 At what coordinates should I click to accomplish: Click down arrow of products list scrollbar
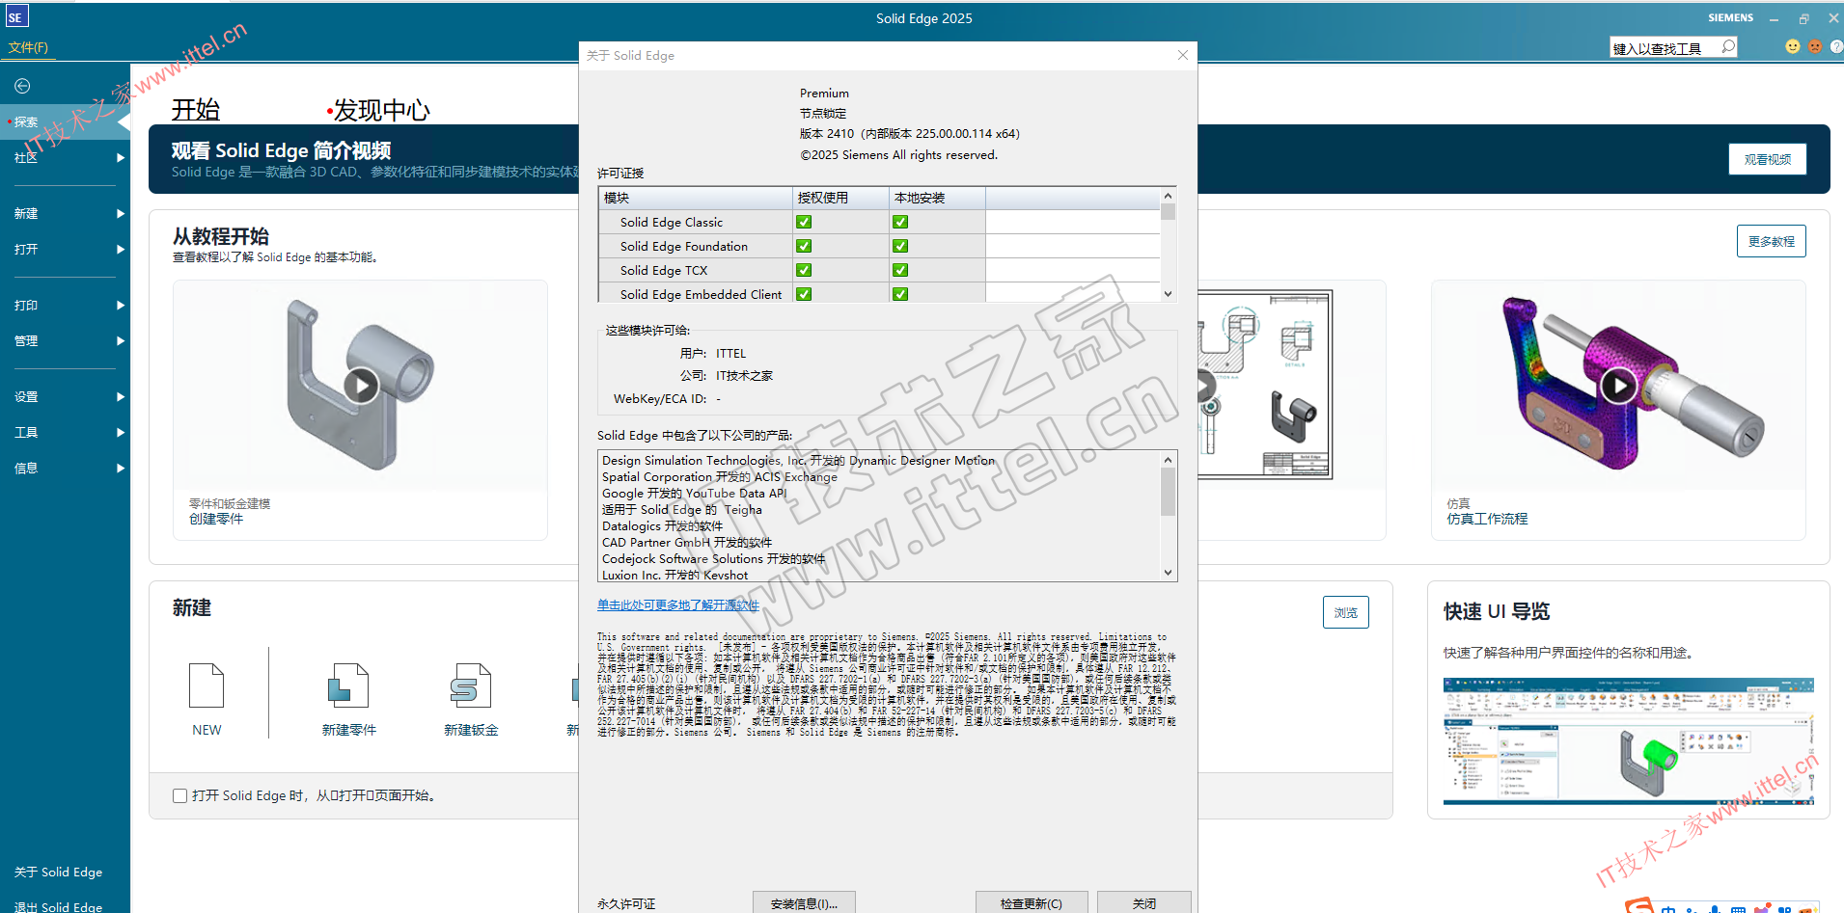1168,573
